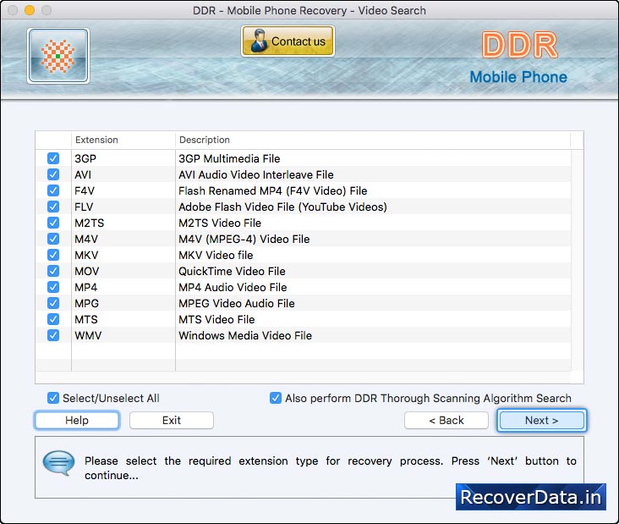
Task: Click the Extension column header
Action: 123,140
